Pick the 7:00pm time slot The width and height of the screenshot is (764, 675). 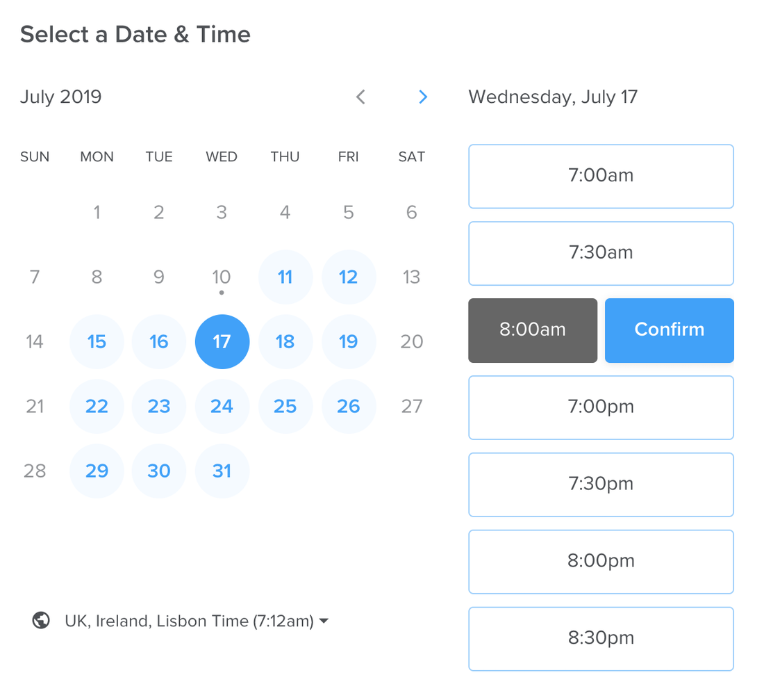point(601,407)
